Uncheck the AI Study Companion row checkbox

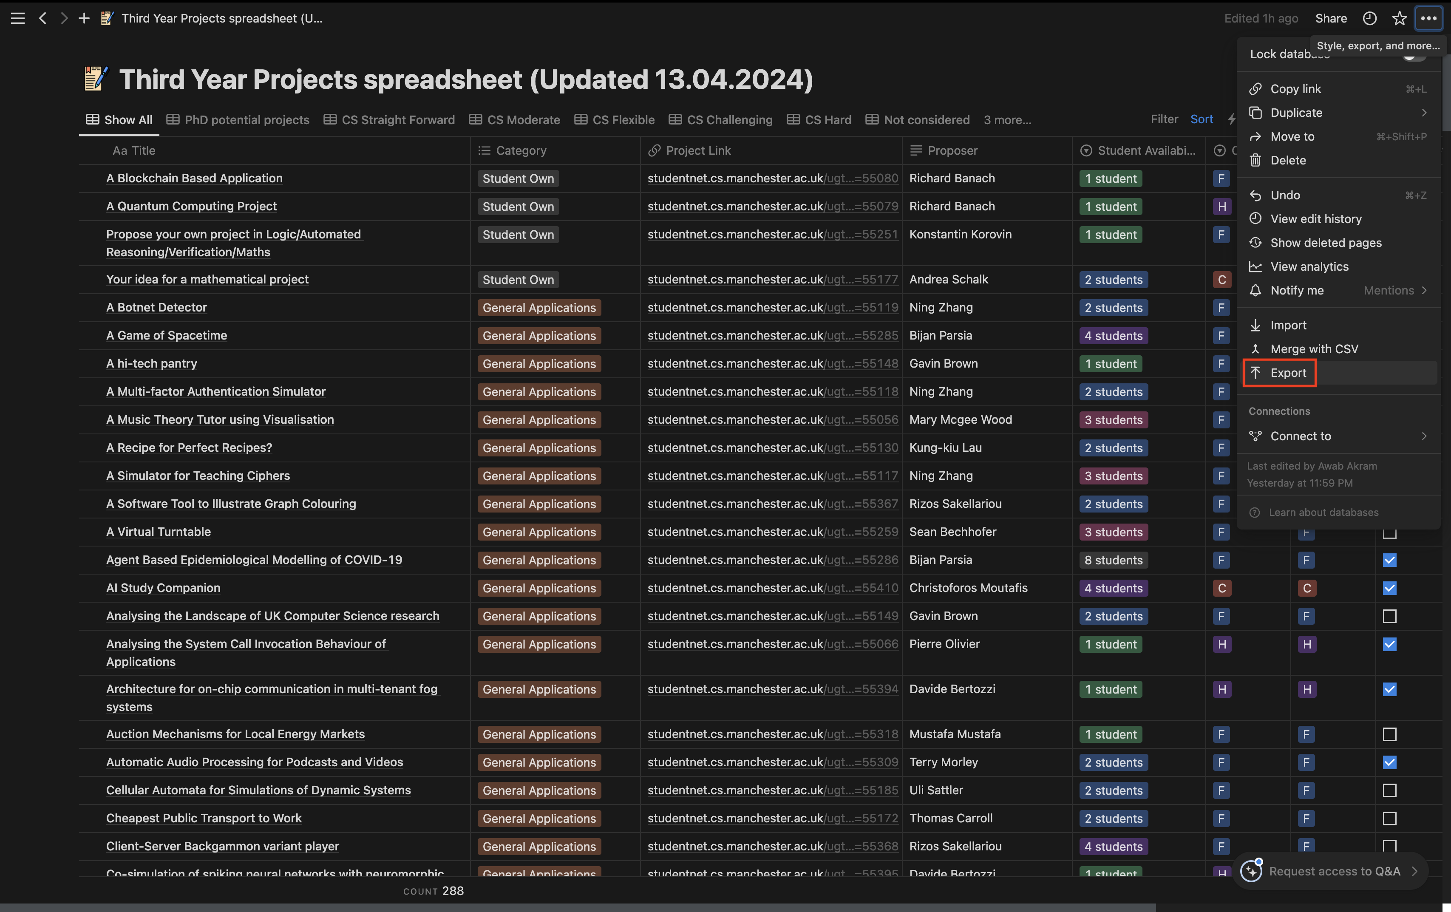tap(1389, 588)
